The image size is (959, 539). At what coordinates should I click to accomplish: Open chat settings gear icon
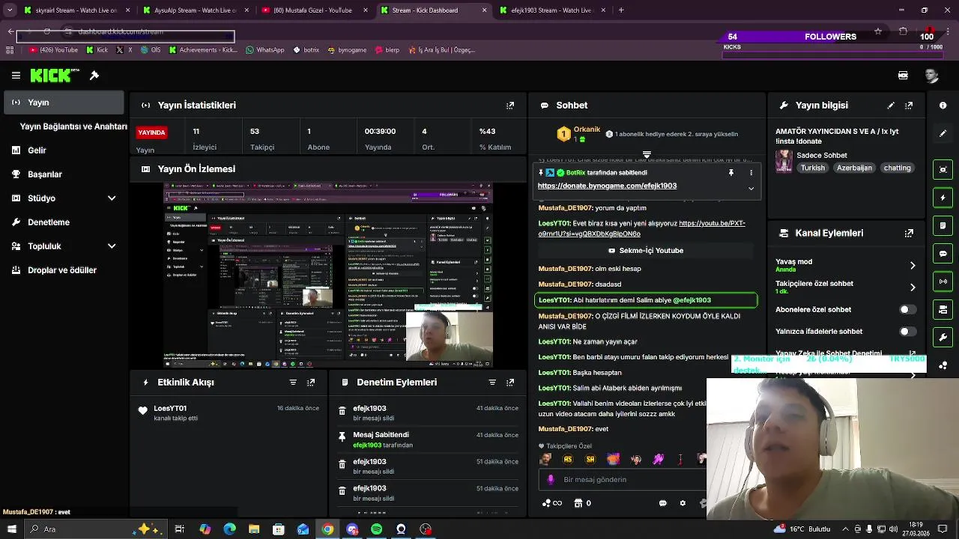coord(683,504)
